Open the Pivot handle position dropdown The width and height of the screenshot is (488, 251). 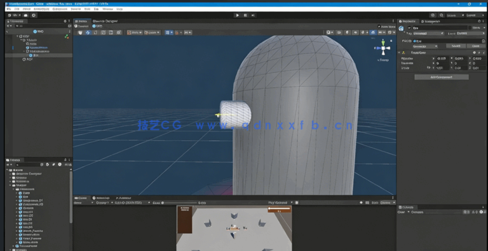click(x=135, y=32)
